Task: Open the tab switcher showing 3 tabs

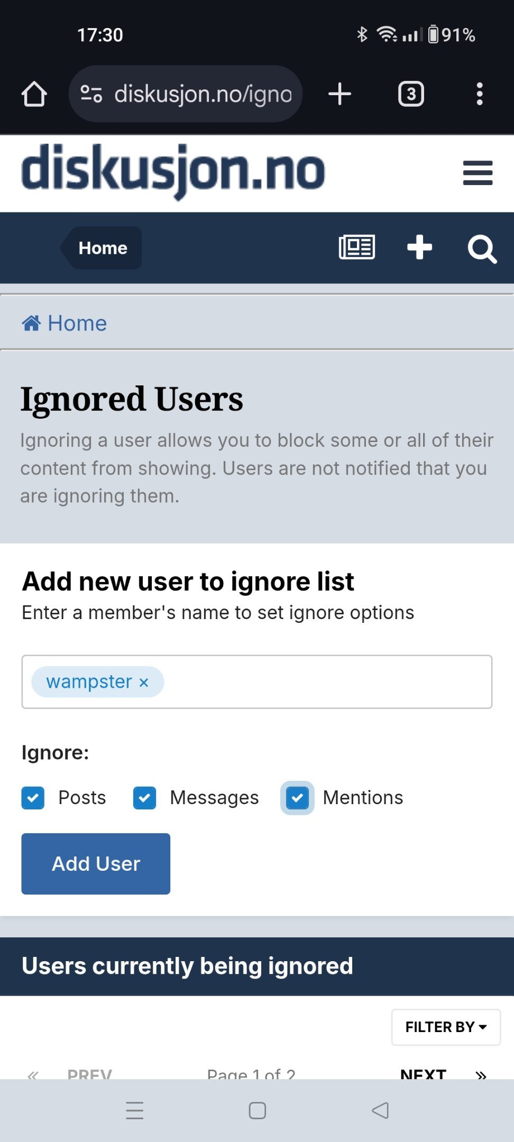Action: [x=411, y=94]
